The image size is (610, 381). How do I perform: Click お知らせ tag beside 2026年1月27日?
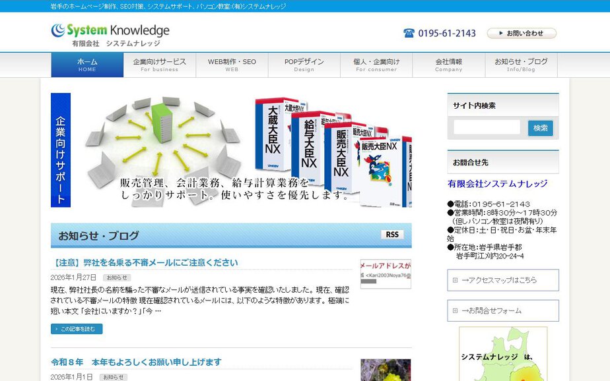click(x=117, y=278)
